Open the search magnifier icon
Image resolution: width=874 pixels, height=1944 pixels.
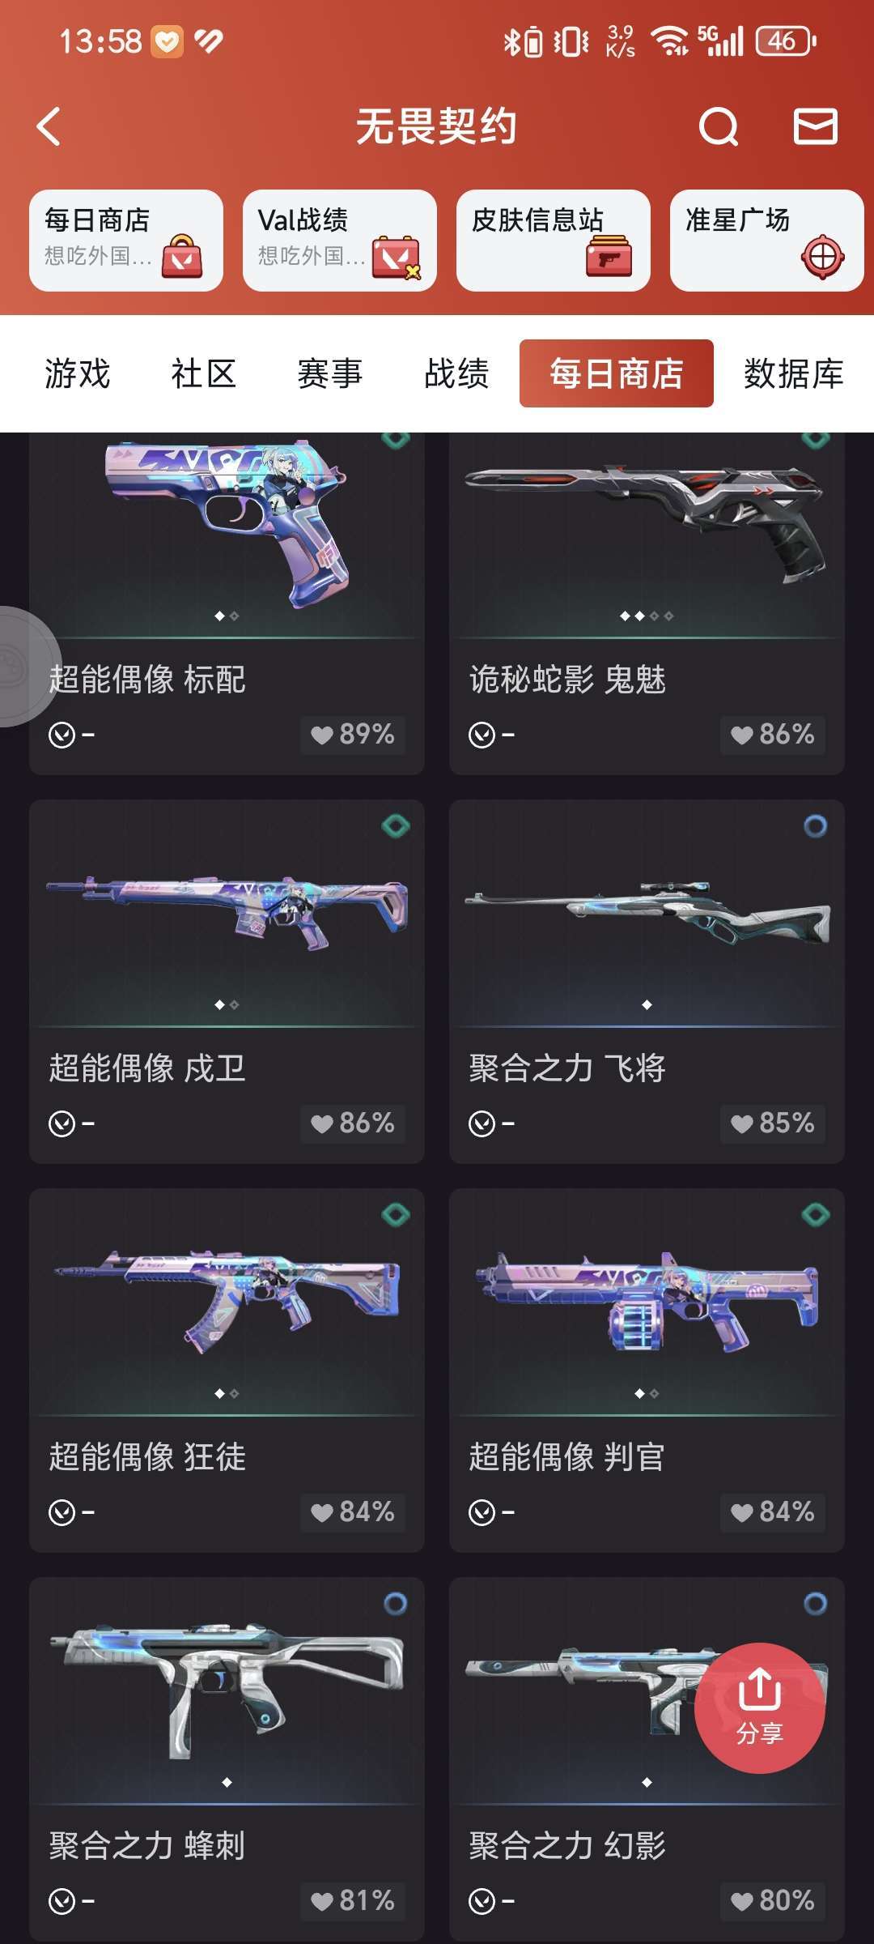pyautogui.click(x=719, y=126)
